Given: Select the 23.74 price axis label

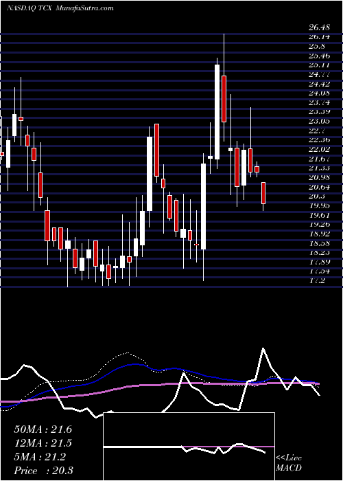Looking at the screenshot, I should [319, 102].
